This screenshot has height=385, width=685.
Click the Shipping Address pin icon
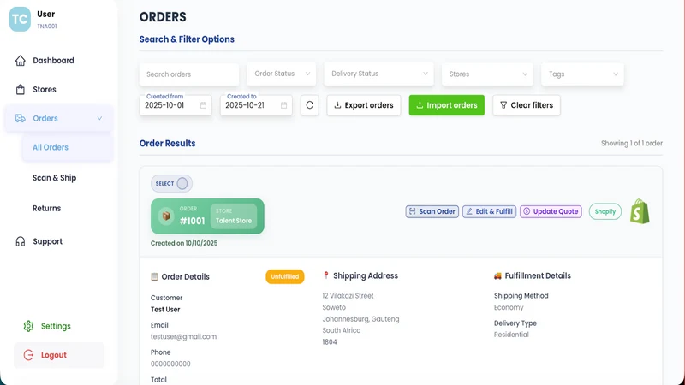click(326, 275)
